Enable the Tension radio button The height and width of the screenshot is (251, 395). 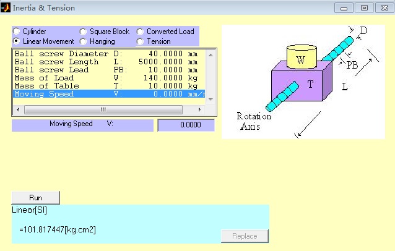click(141, 41)
